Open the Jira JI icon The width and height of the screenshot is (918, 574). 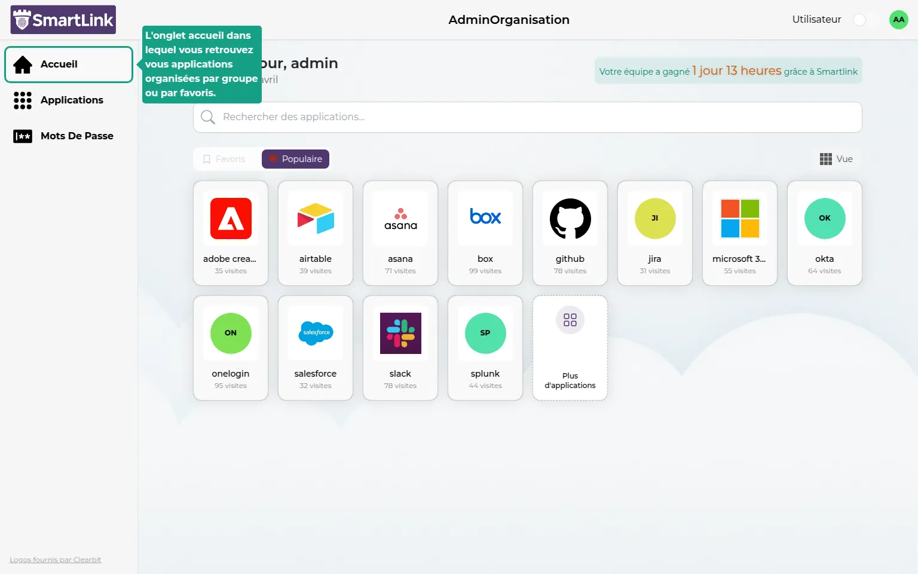pyautogui.click(x=655, y=218)
